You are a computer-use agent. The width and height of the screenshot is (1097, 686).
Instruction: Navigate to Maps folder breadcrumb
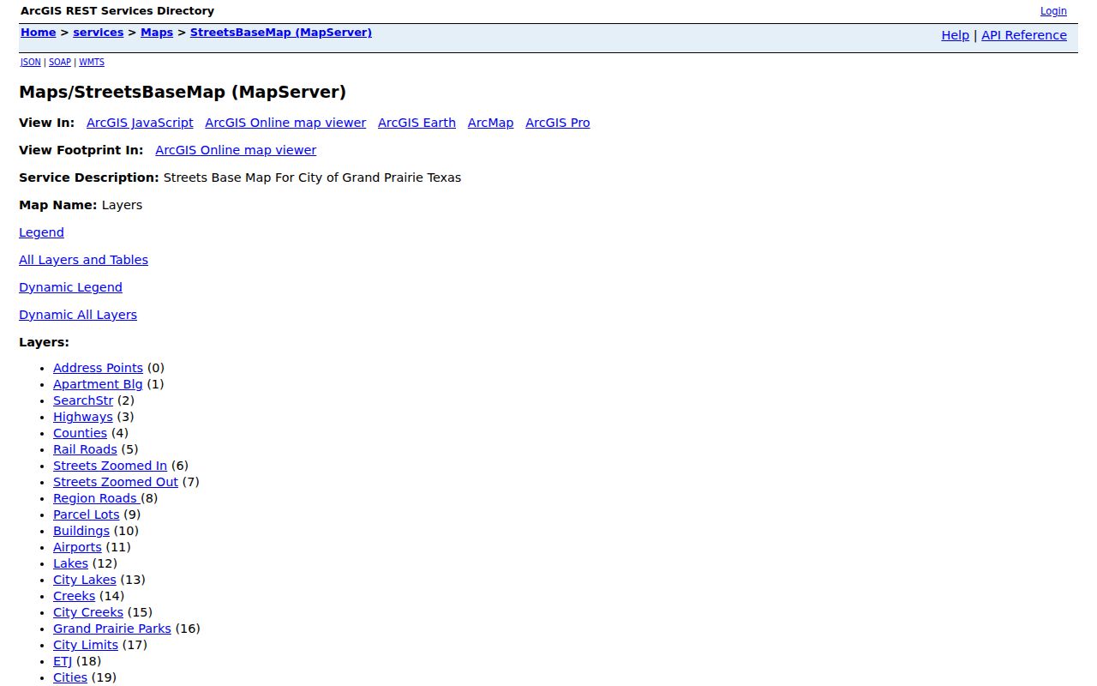click(x=157, y=33)
